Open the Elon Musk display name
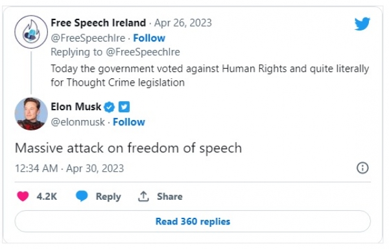The image size is (389, 249). pyautogui.click(x=76, y=107)
